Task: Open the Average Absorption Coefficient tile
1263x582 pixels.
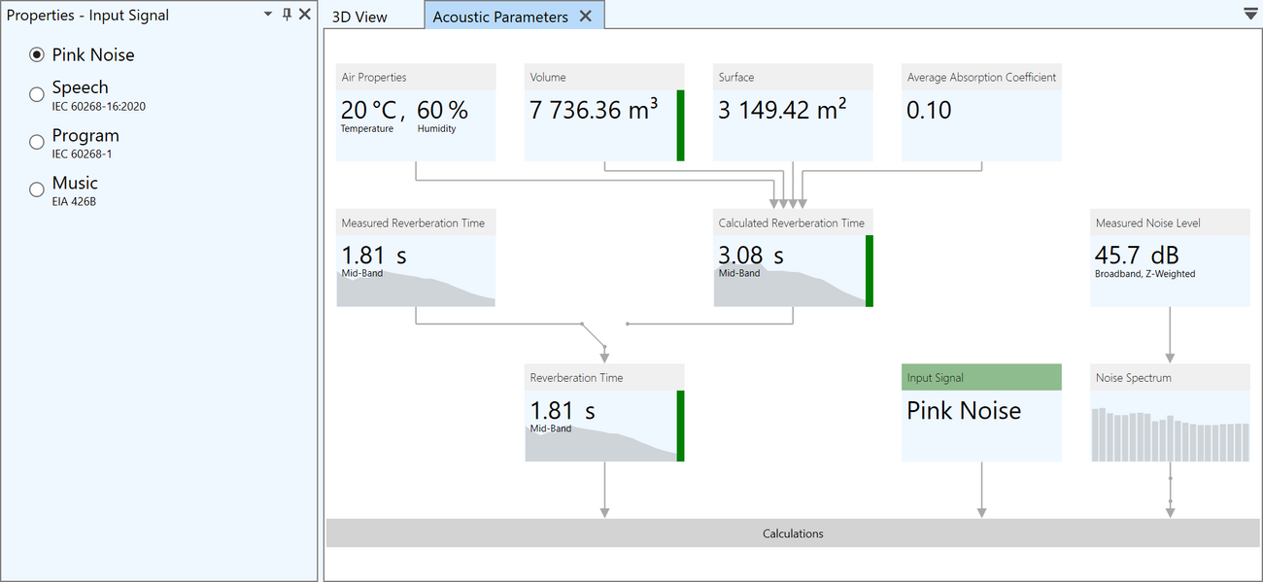Action: 981,113
